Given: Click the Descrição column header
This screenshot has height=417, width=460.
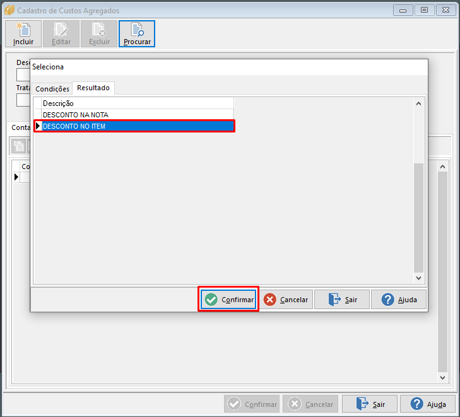Looking at the screenshot, I should (x=138, y=103).
